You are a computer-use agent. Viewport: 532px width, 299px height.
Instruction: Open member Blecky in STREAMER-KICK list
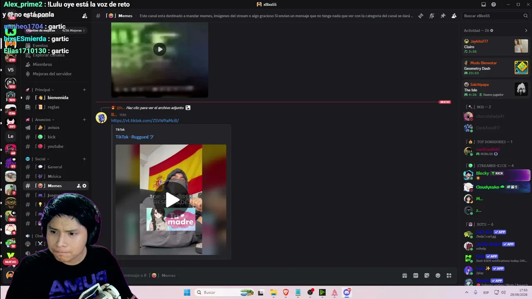click(496, 175)
